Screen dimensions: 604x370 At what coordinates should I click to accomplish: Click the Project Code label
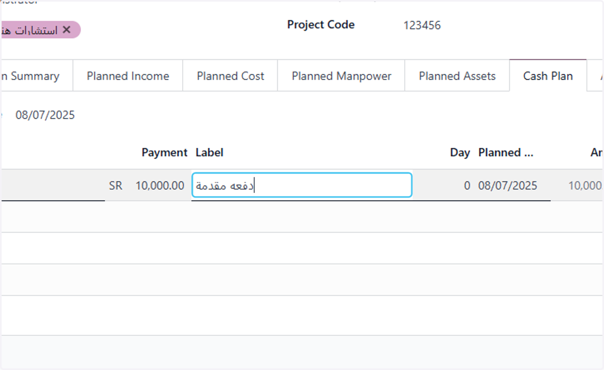pos(321,25)
